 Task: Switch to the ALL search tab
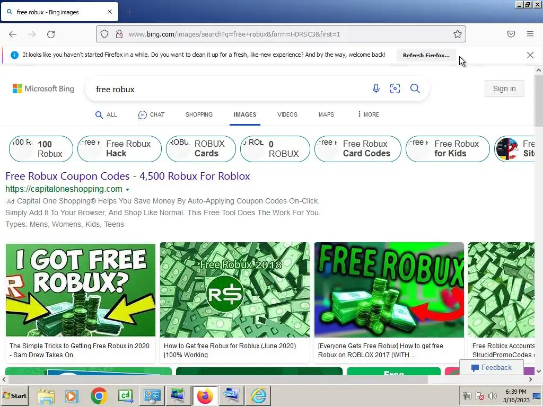pyautogui.click(x=106, y=114)
